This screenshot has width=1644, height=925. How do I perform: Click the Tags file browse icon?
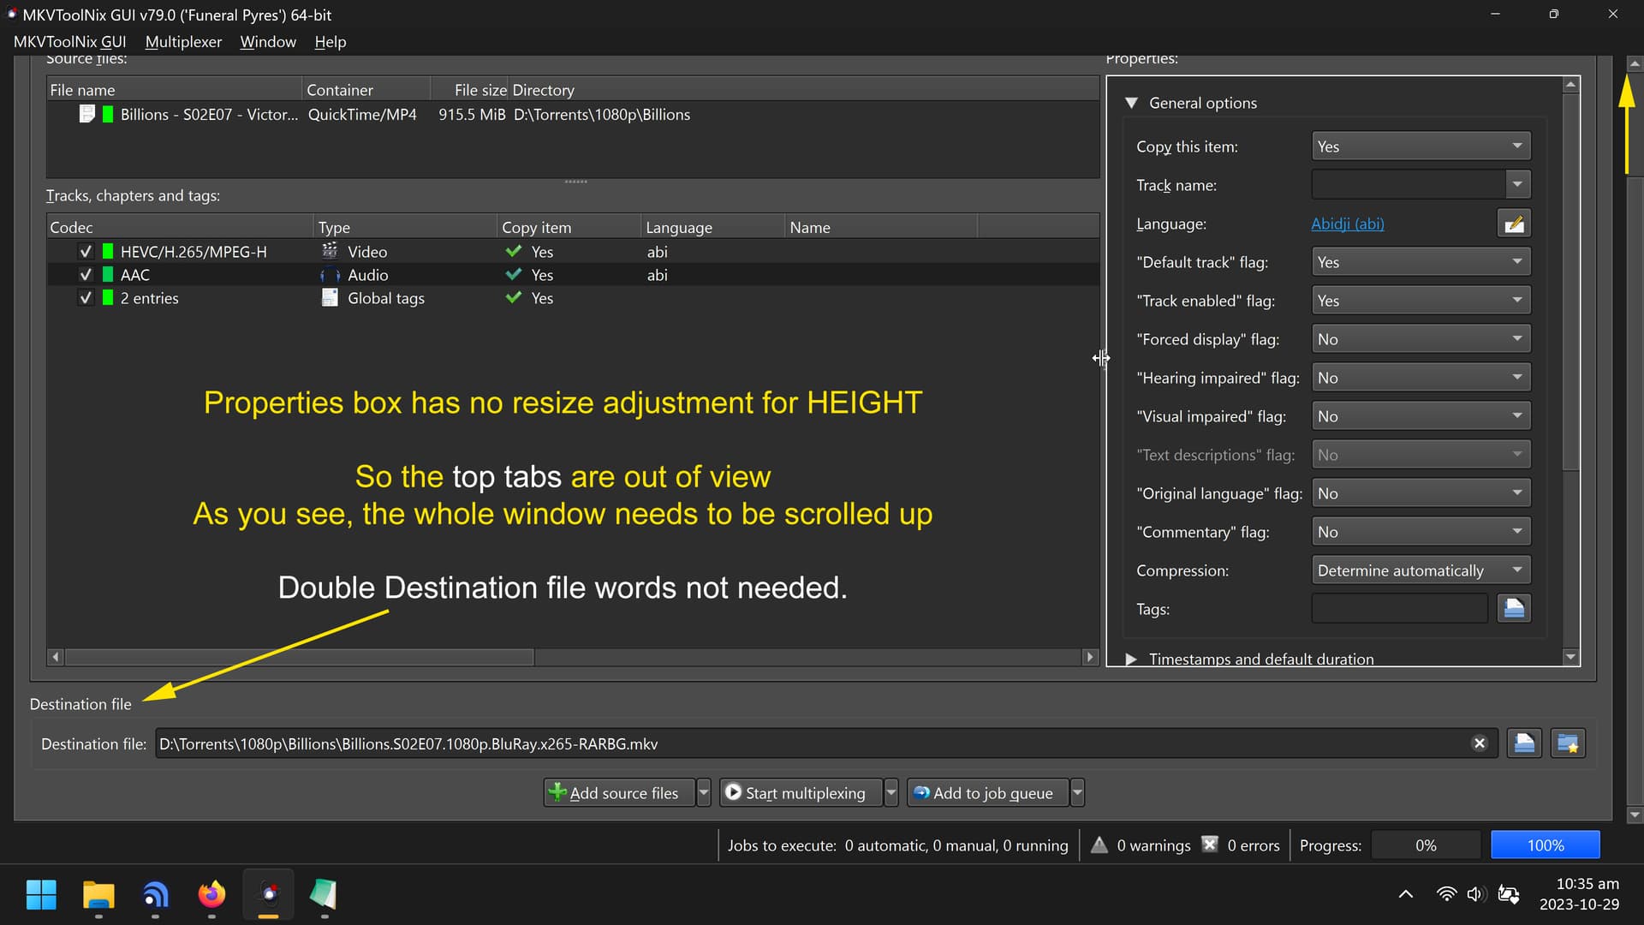[1514, 609]
